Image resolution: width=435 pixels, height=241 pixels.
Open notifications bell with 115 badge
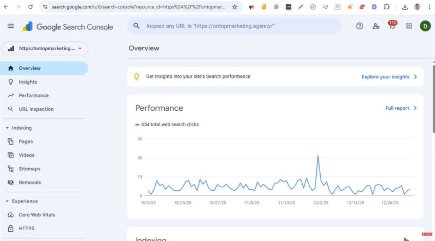tap(392, 26)
